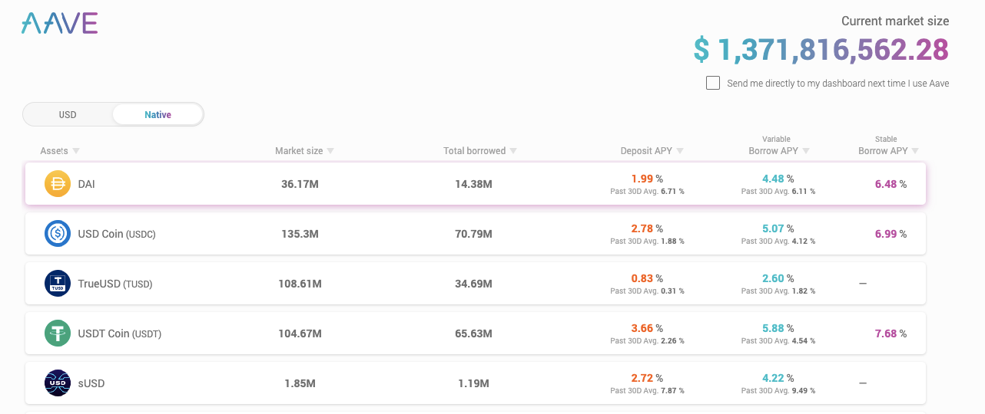Click the USD Coin (USDC) icon
This screenshot has height=414, width=985.
[x=58, y=234]
